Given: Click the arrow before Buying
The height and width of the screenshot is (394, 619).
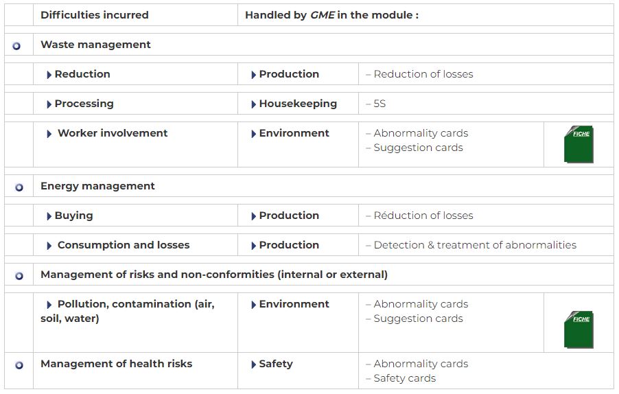Looking at the screenshot, I should point(49,216).
